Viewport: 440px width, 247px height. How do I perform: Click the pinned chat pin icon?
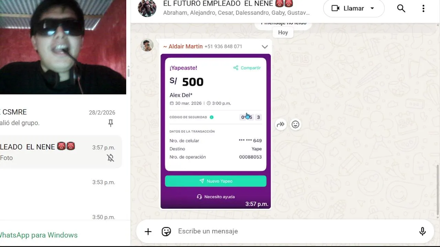(111, 123)
